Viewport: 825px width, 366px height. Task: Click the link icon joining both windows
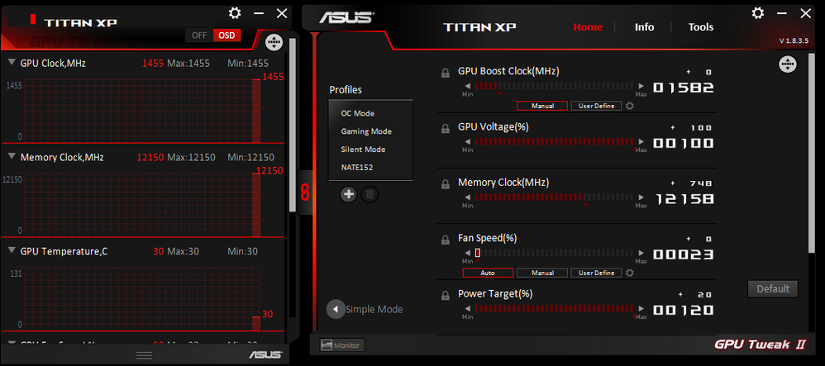click(x=304, y=192)
